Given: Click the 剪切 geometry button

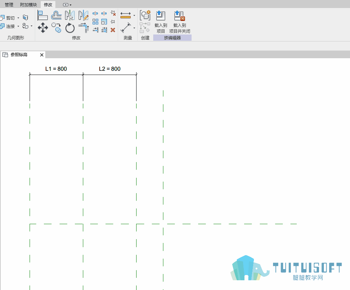Looking at the screenshot, I should (8, 18).
